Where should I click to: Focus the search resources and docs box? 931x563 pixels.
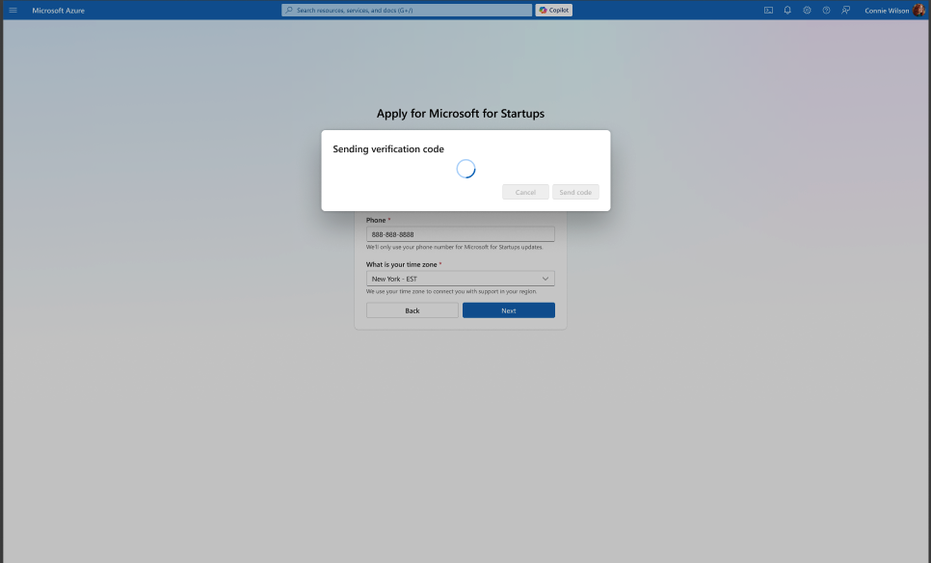click(x=407, y=10)
